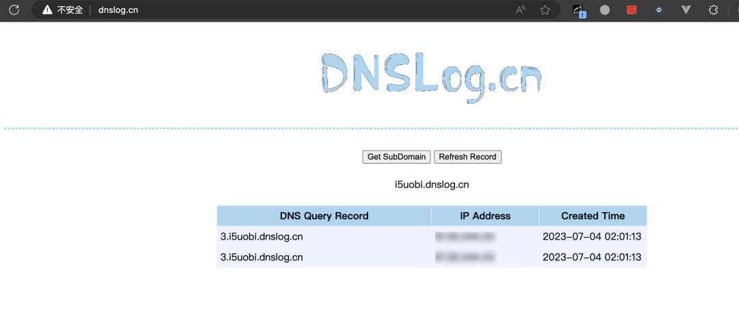Click second row's 2023-07-04 02:01:13 timestamp
The width and height of the screenshot is (739, 332).
pyautogui.click(x=592, y=257)
